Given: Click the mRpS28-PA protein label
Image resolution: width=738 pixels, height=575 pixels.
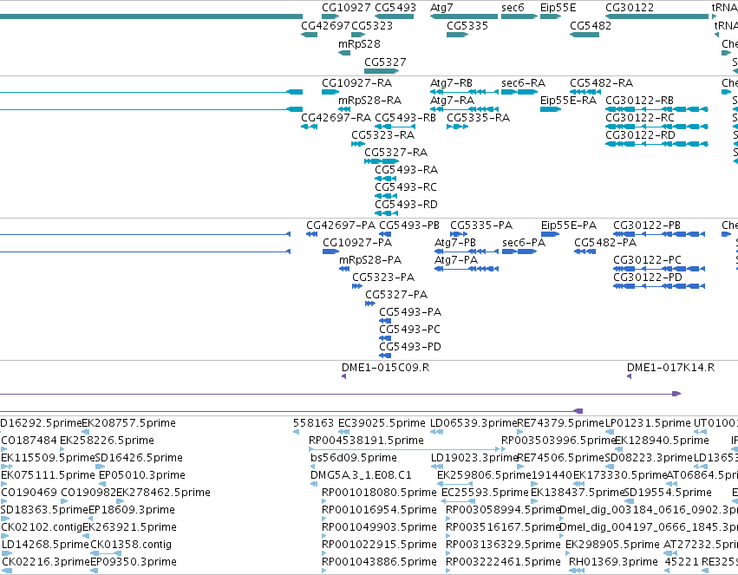Looking at the screenshot, I should coord(370,260).
